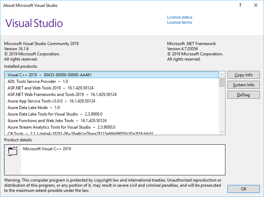264x197 pixels.
Task: Select Azure Functions and Web Jobs Tools row
Action: (x=112, y=121)
